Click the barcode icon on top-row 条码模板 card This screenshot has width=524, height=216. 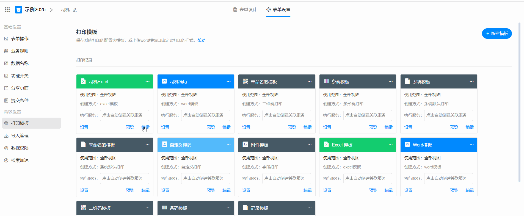pyautogui.click(x=326, y=81)
